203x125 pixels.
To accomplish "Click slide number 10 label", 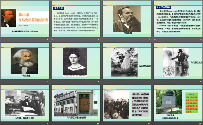I will coord(98,124).
